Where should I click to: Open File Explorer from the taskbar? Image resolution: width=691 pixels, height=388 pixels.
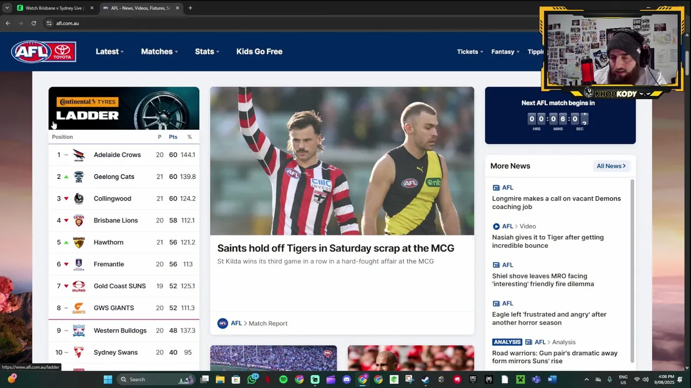click(x=220, y=379)
